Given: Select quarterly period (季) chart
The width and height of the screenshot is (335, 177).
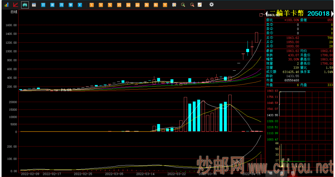Looking at the screenshot, I should point(71,5).
